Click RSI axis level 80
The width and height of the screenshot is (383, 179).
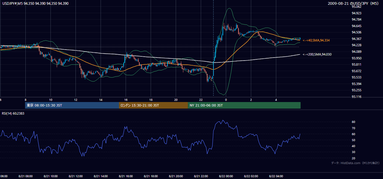353,122
